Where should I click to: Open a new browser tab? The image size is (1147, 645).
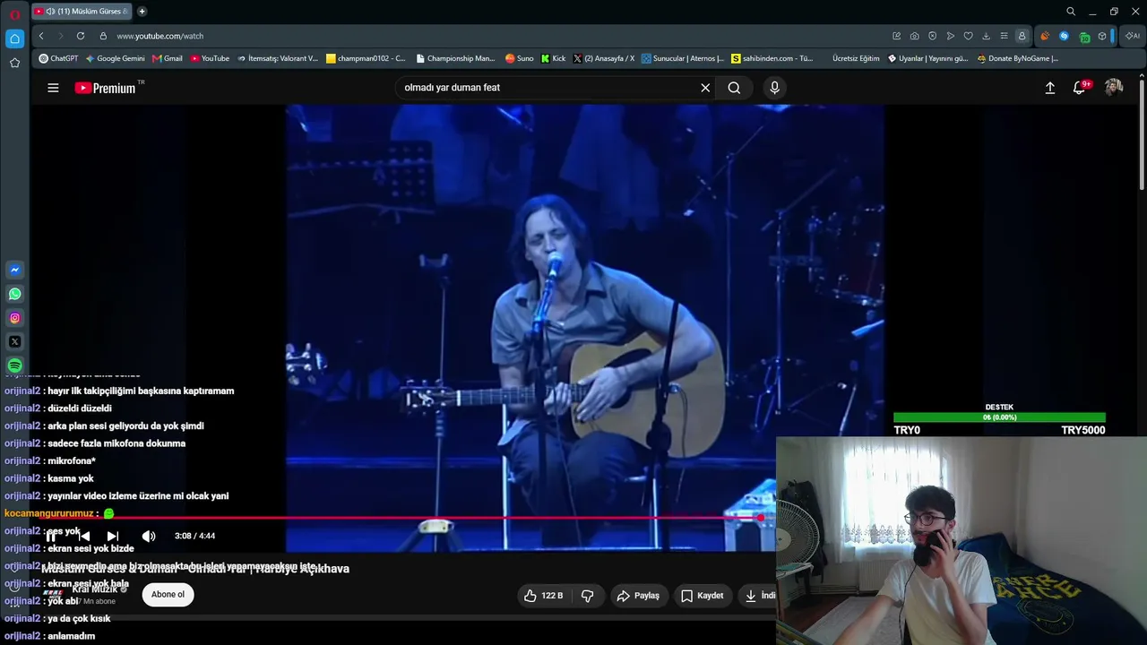[x=142, y=12]
